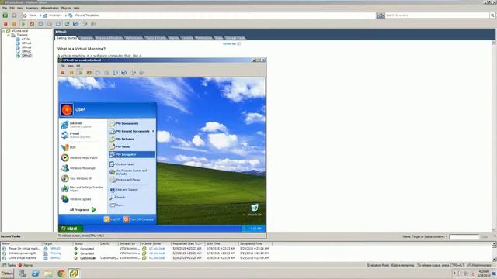This screenshot has height=279, width=497.
Task: Open the search inventory type dropdown
Action: [381, 15]
